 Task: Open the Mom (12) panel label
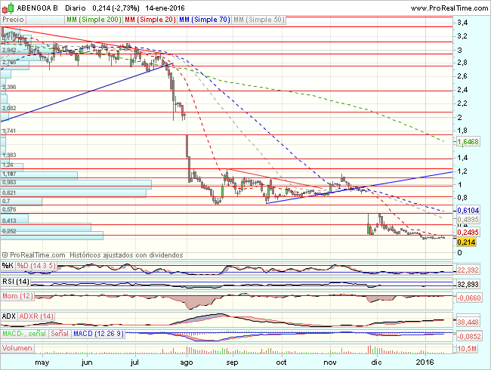[x=17, y=296]
